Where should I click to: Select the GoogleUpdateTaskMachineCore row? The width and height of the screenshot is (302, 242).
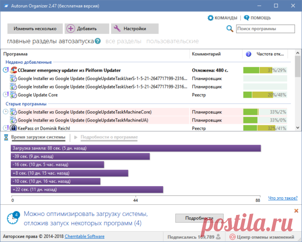[144, 112]
